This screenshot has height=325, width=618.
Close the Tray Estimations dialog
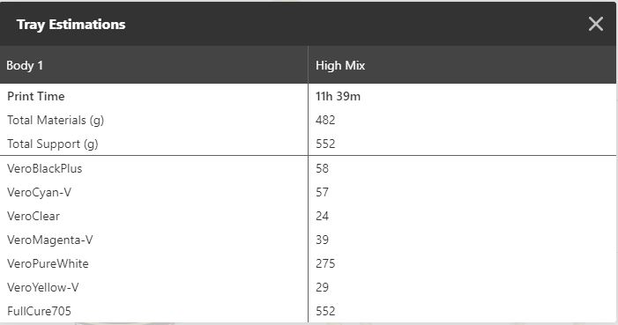point(596,24)
